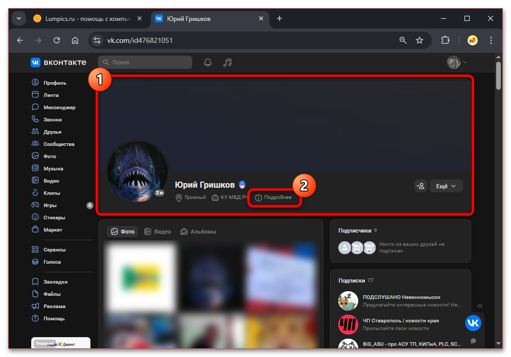Image resolution: width=511 pixels, height=357 pixels.
Task: Open Помощь in the sidebar
Action: point(48,318)
